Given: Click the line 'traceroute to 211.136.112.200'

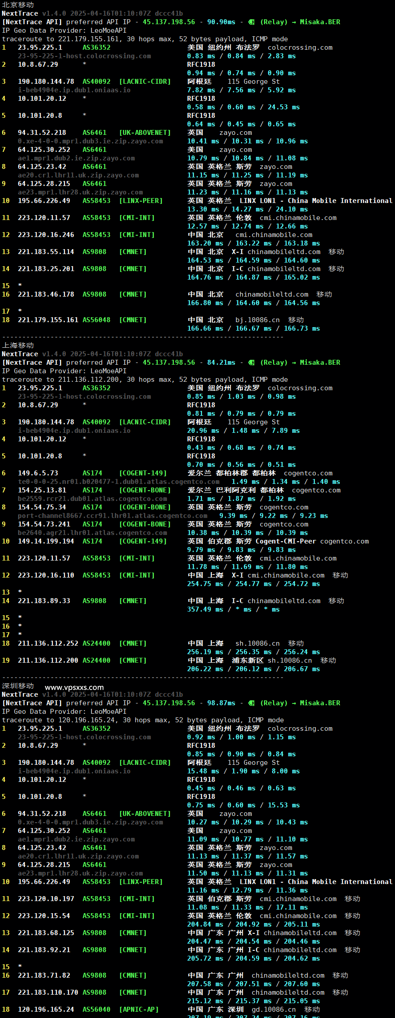Looking at the screenshot, I should click(145, 380).
